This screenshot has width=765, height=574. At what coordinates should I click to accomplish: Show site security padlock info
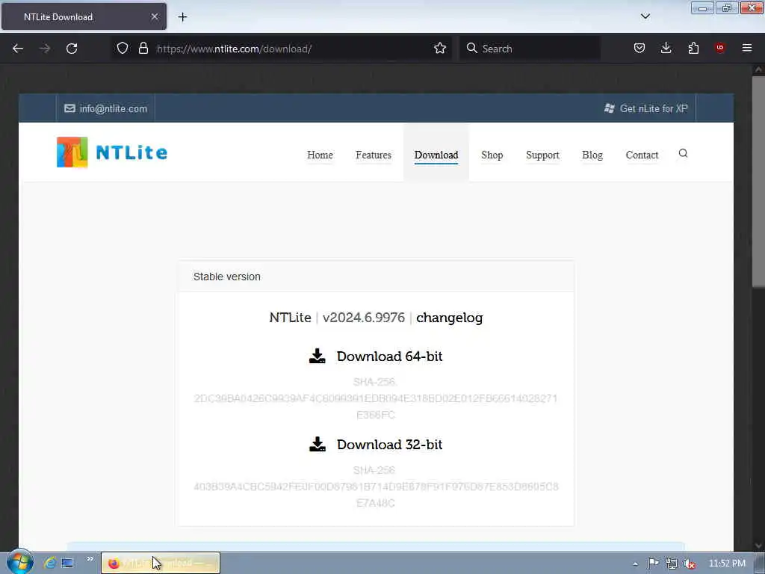coord(143,48)
